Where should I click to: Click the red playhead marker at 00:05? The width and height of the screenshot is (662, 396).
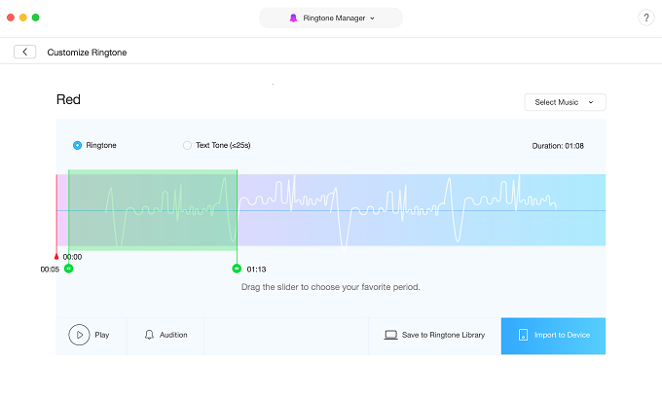click(x=56, y=257)
